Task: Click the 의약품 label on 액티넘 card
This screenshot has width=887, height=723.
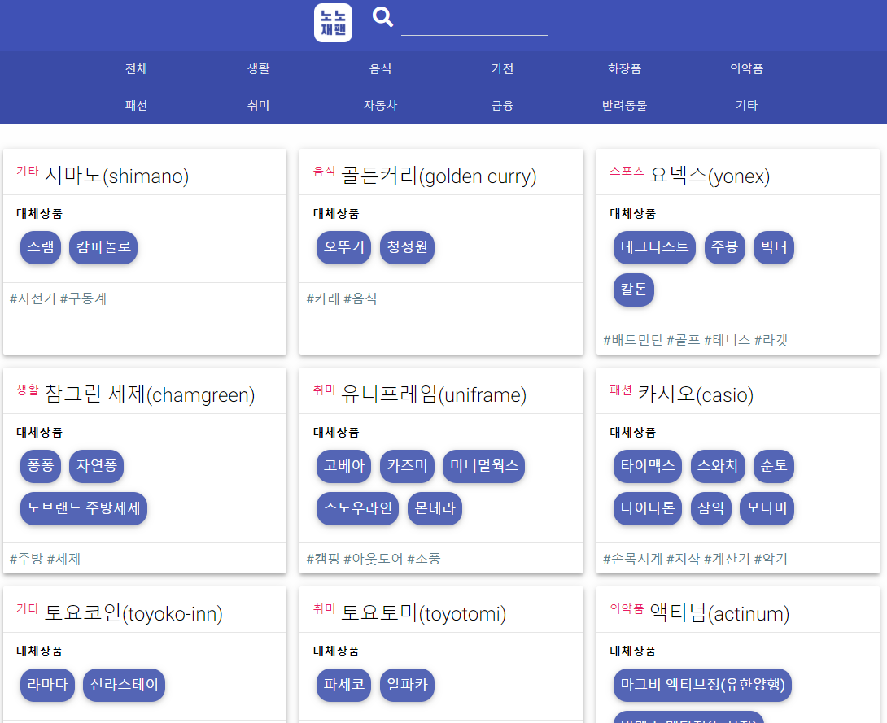Action: pyautogui.click(x=627, y=608)
